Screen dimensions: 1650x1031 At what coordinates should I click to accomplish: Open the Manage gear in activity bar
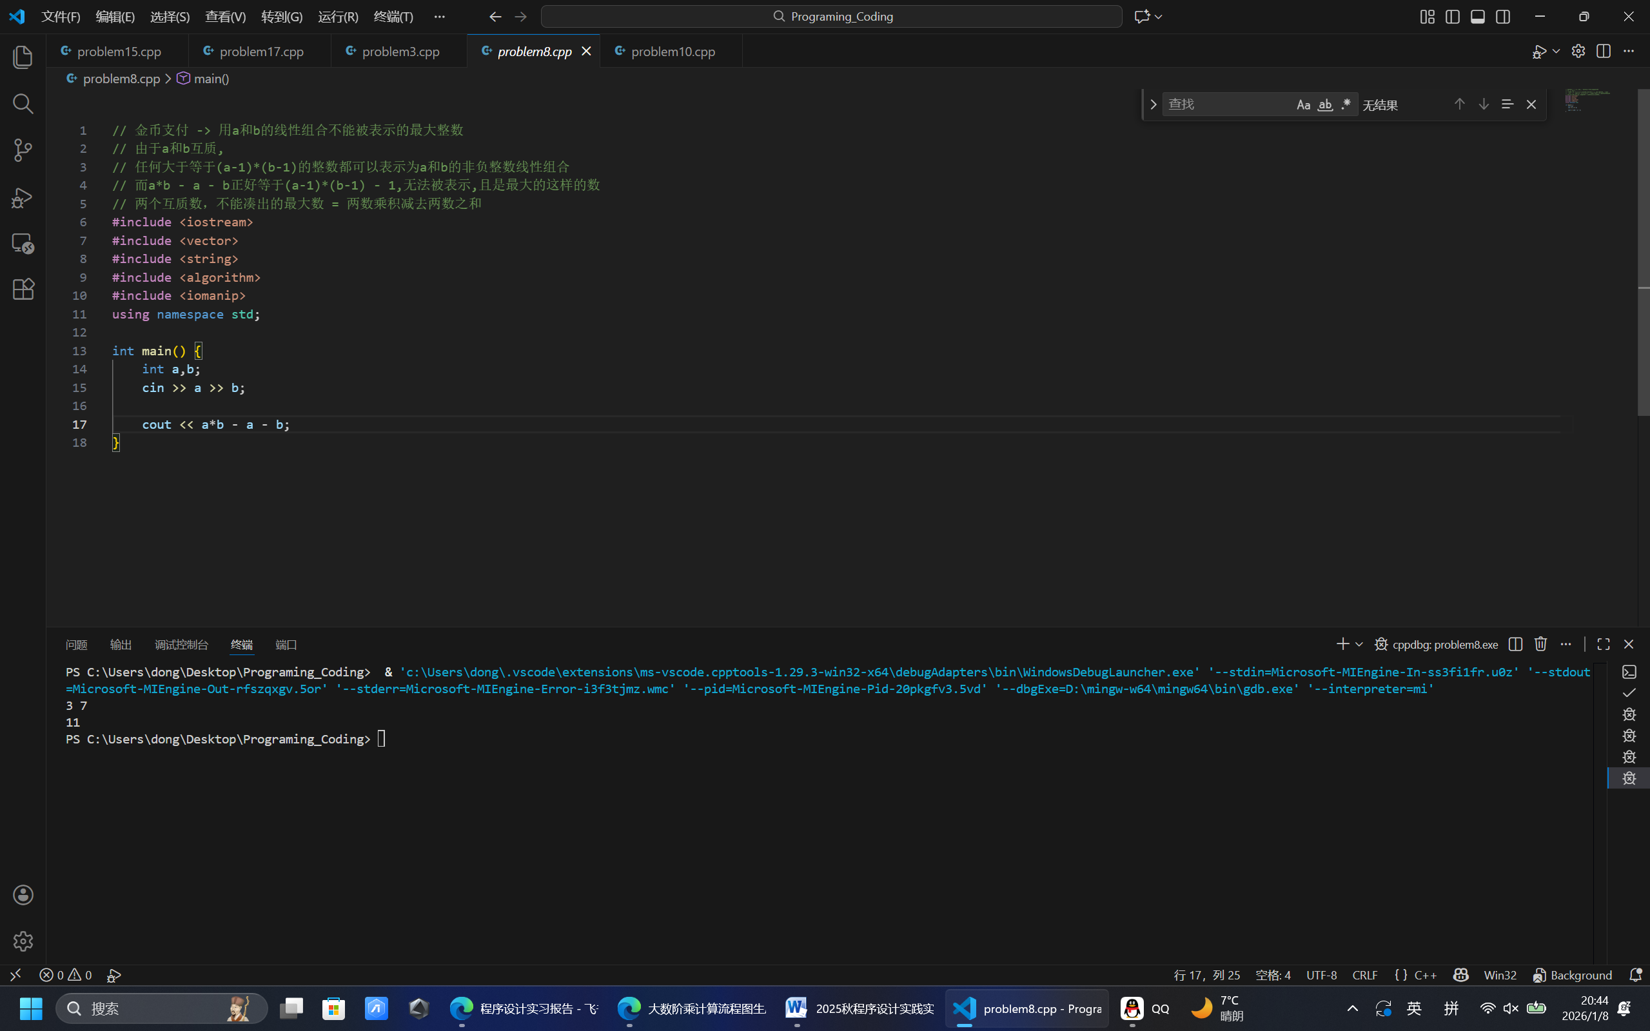pos(23,941)
